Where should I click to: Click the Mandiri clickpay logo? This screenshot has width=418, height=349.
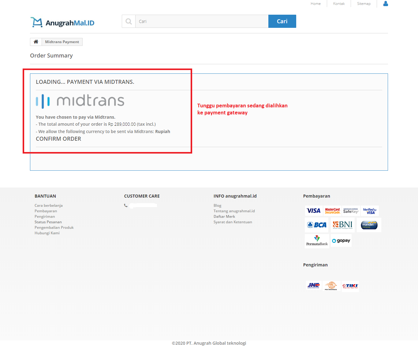point(369,225)
